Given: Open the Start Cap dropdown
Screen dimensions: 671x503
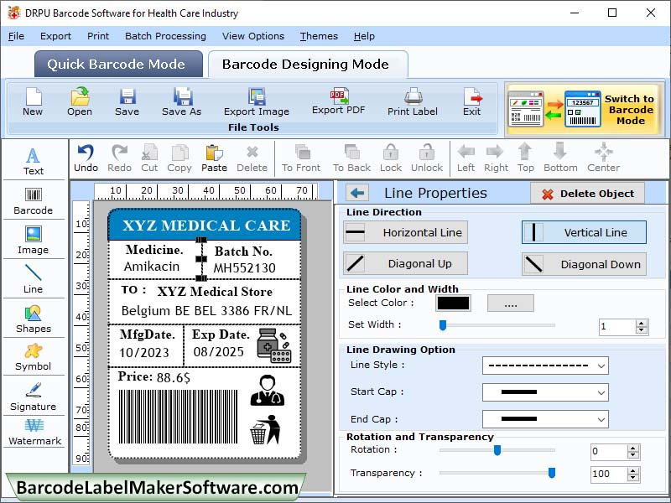Looking at the screenshot, I should click(x=545, y=392).
